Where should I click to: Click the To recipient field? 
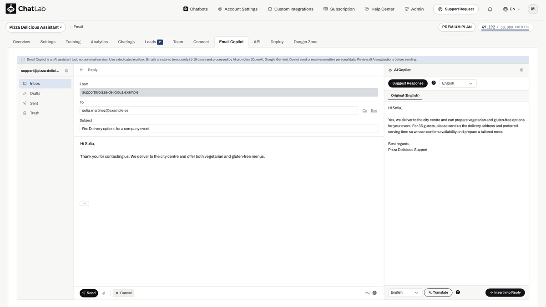(219, 111)
